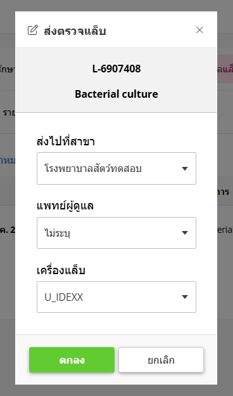
Task: Click the ส่งไปที่สาขา field label
Action: pos(65,141)
